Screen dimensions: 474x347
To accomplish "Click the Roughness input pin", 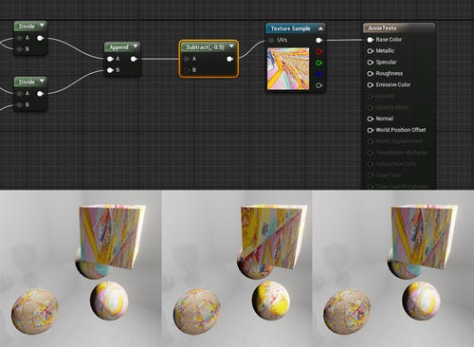I will (371, 74).
